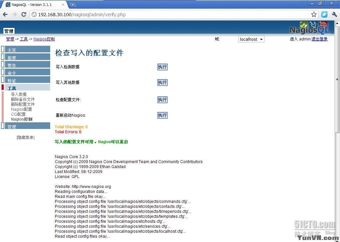Click the timeperiods.cfg processing line
This screenshot has width=340, height=242.
click(x=123, y=212)
